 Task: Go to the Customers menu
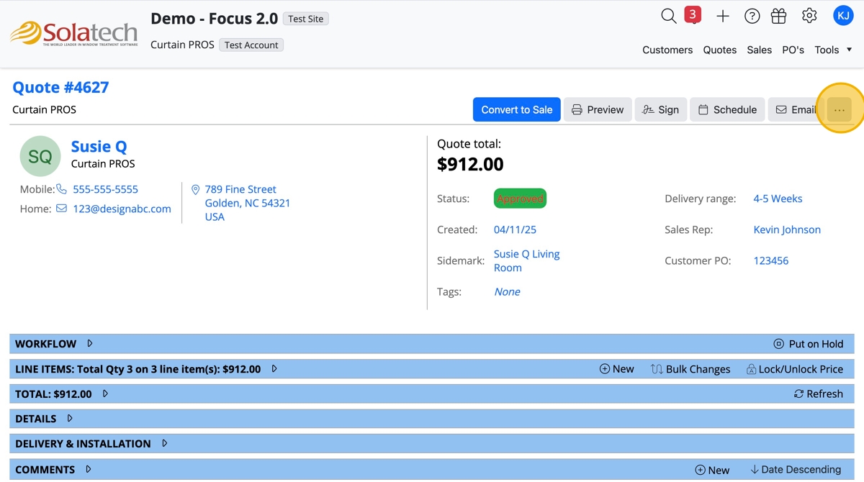click(x=667, y=50)
